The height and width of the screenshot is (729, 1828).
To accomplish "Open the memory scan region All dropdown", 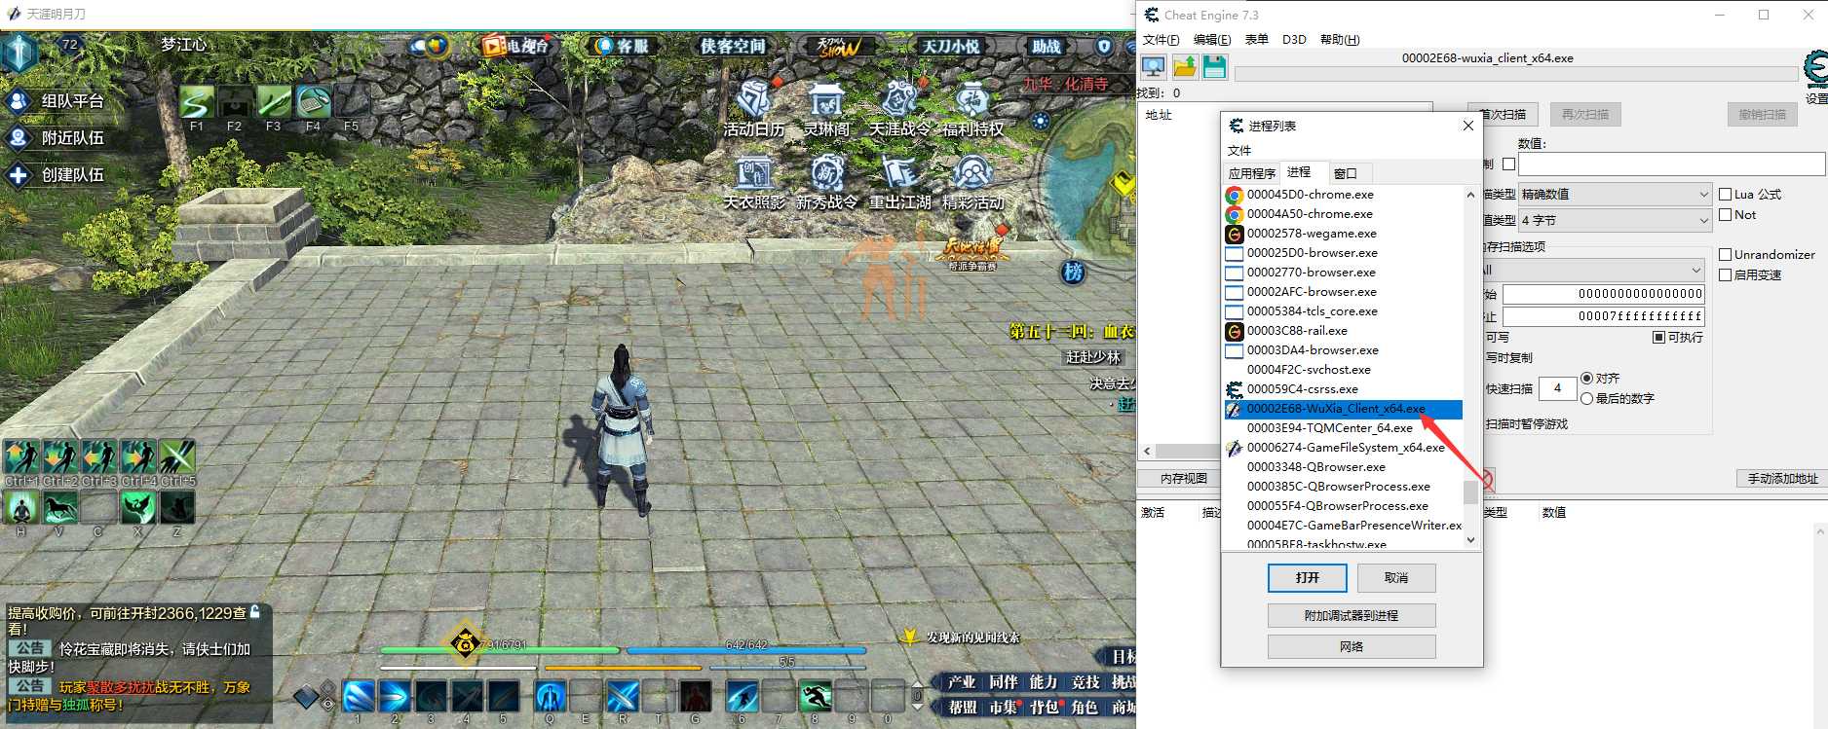I will (1592, 270).
